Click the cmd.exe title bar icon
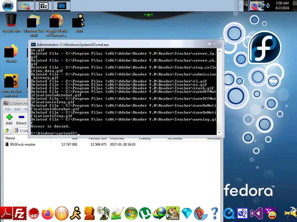 coord(33,45)
